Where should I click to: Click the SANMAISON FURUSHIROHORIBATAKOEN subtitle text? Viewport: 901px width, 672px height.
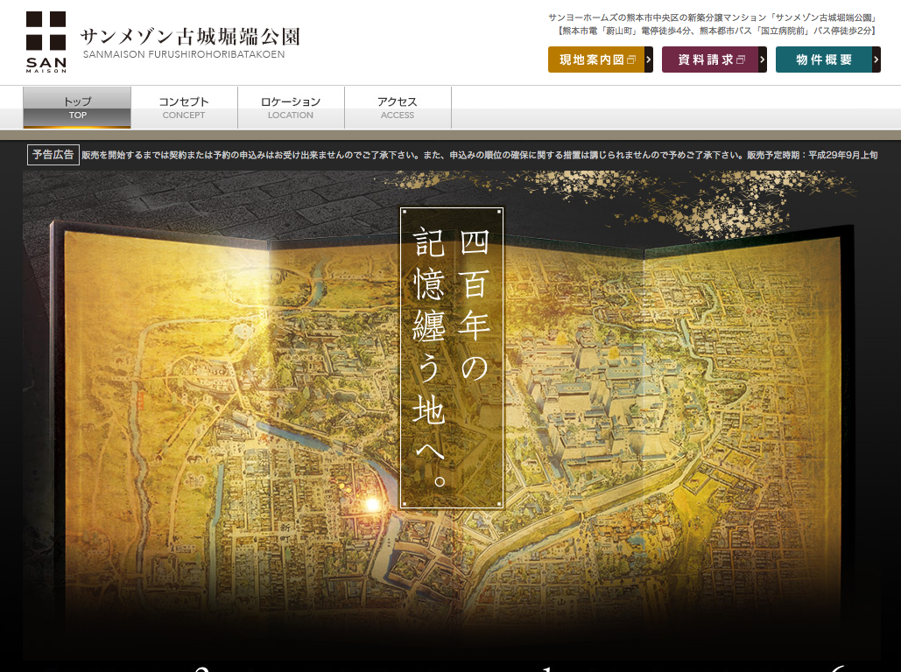[184, 55]
